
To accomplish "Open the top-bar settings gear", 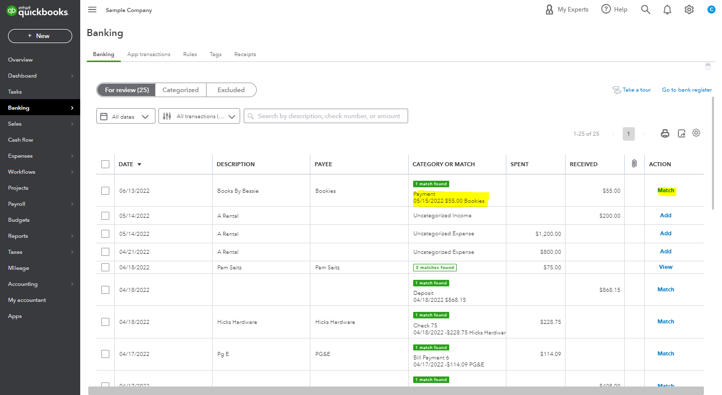I will tap(689, 10).
